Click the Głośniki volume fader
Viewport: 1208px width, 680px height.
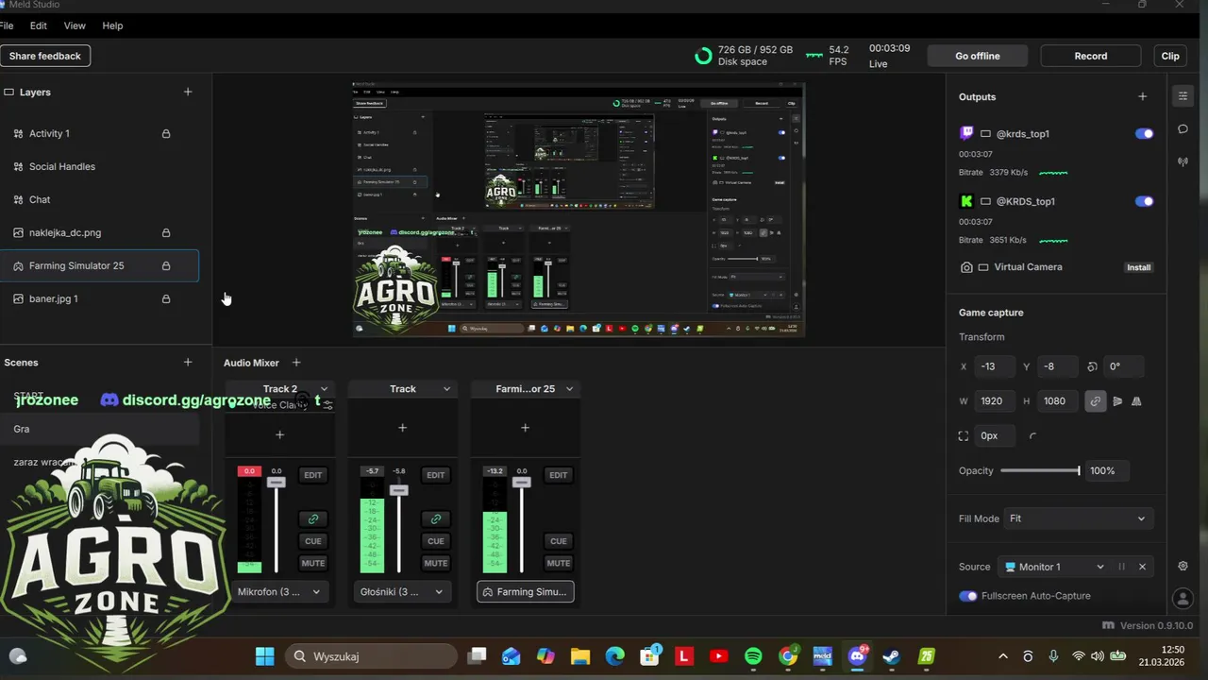(399, 490)
